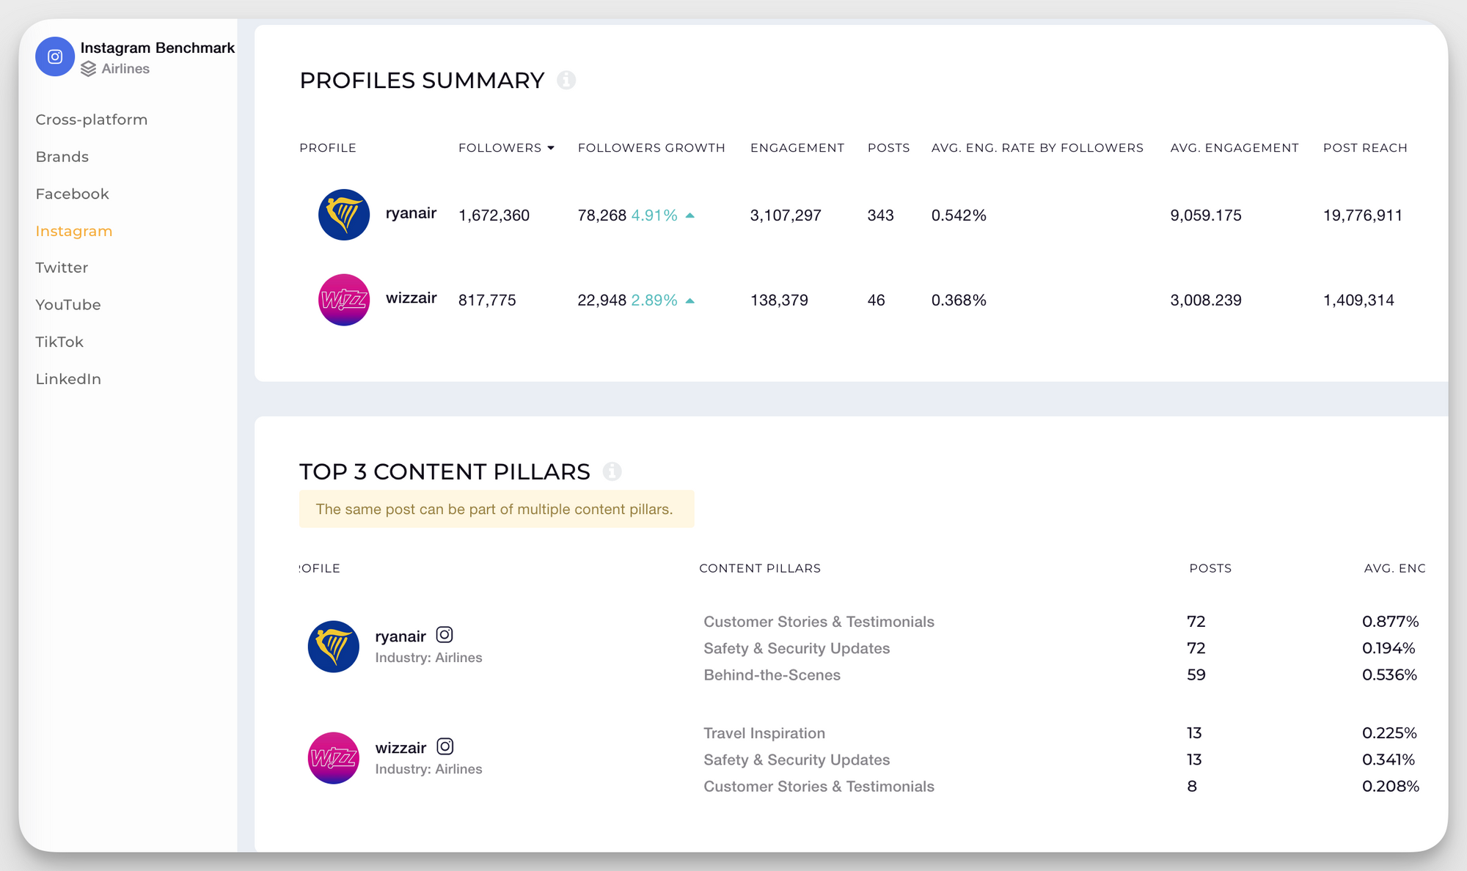Click ryanair posts count 343

(x=880, y=216)
